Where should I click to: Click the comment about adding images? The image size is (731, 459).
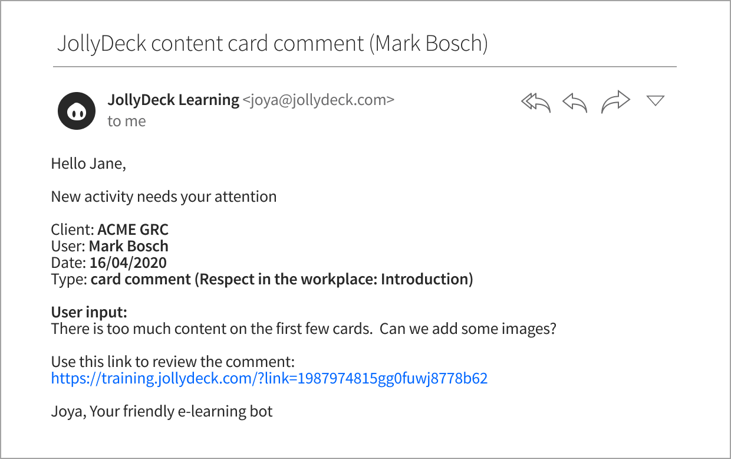[304, 329]
